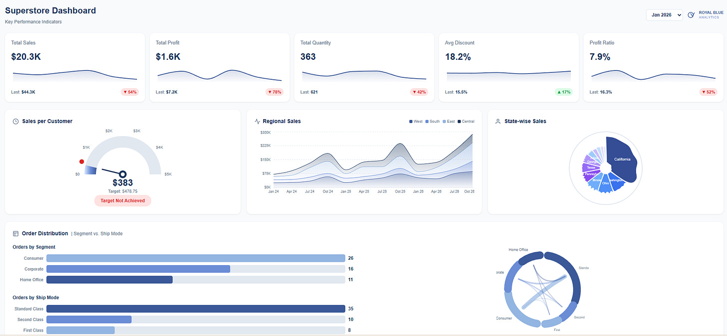Click the Home Office arc in chord diagram

coord(530,257)
